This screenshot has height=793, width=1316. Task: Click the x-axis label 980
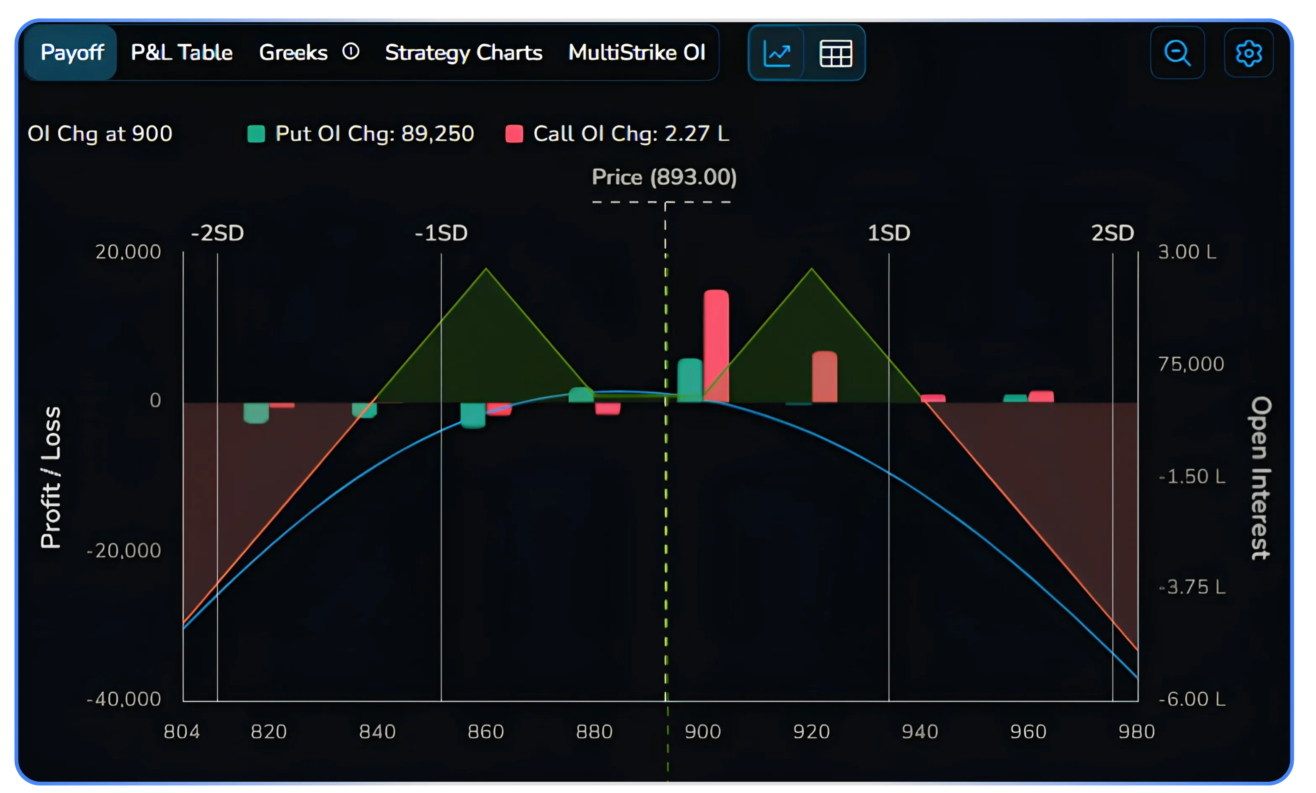pos(1136,732)
